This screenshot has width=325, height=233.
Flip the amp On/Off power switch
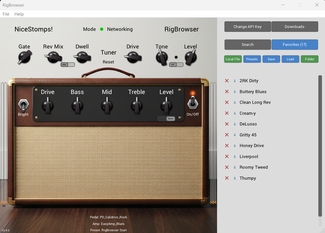tap(192, 103)
